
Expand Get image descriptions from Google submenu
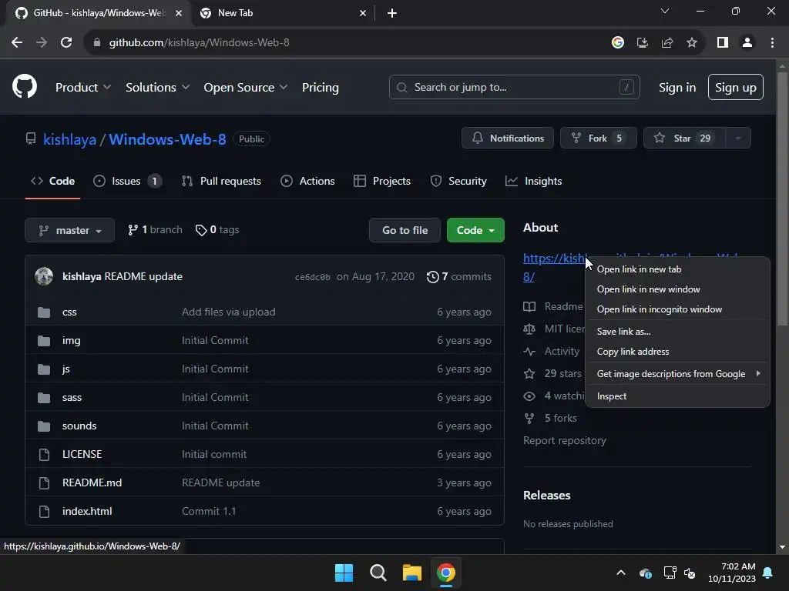click(677, 374)
